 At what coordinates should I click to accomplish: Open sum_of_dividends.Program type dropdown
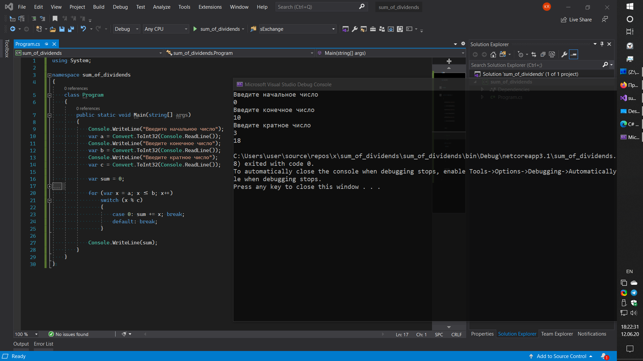click(240, 53)
